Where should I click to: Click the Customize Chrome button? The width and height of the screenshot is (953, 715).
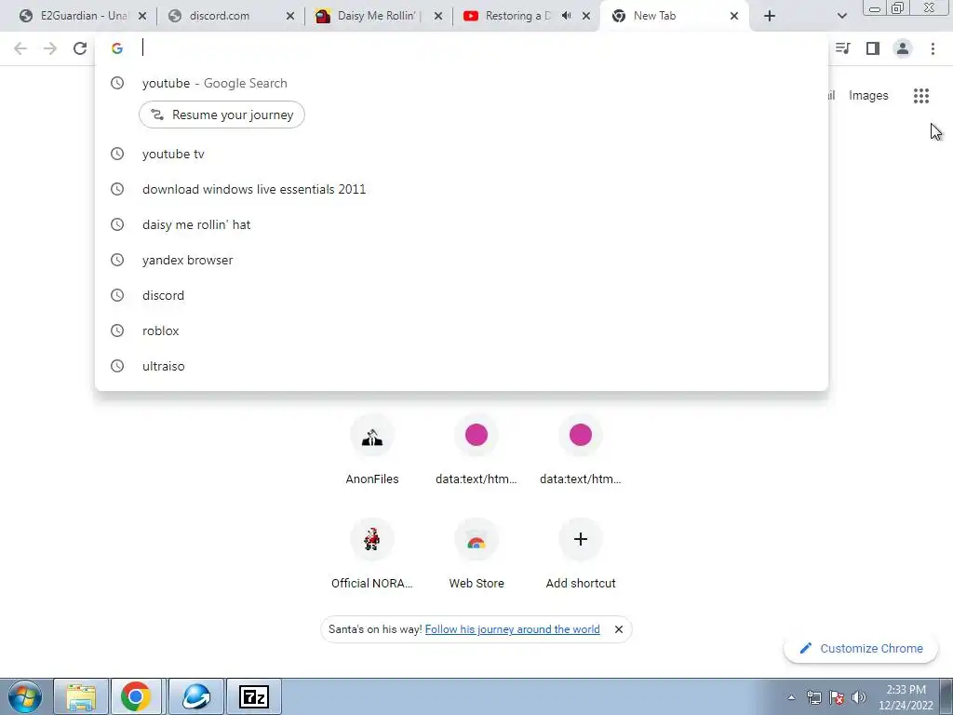[861, 648]
